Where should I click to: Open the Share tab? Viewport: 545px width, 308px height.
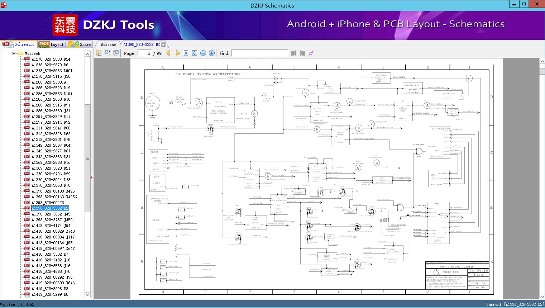click(x=80, y=44)
